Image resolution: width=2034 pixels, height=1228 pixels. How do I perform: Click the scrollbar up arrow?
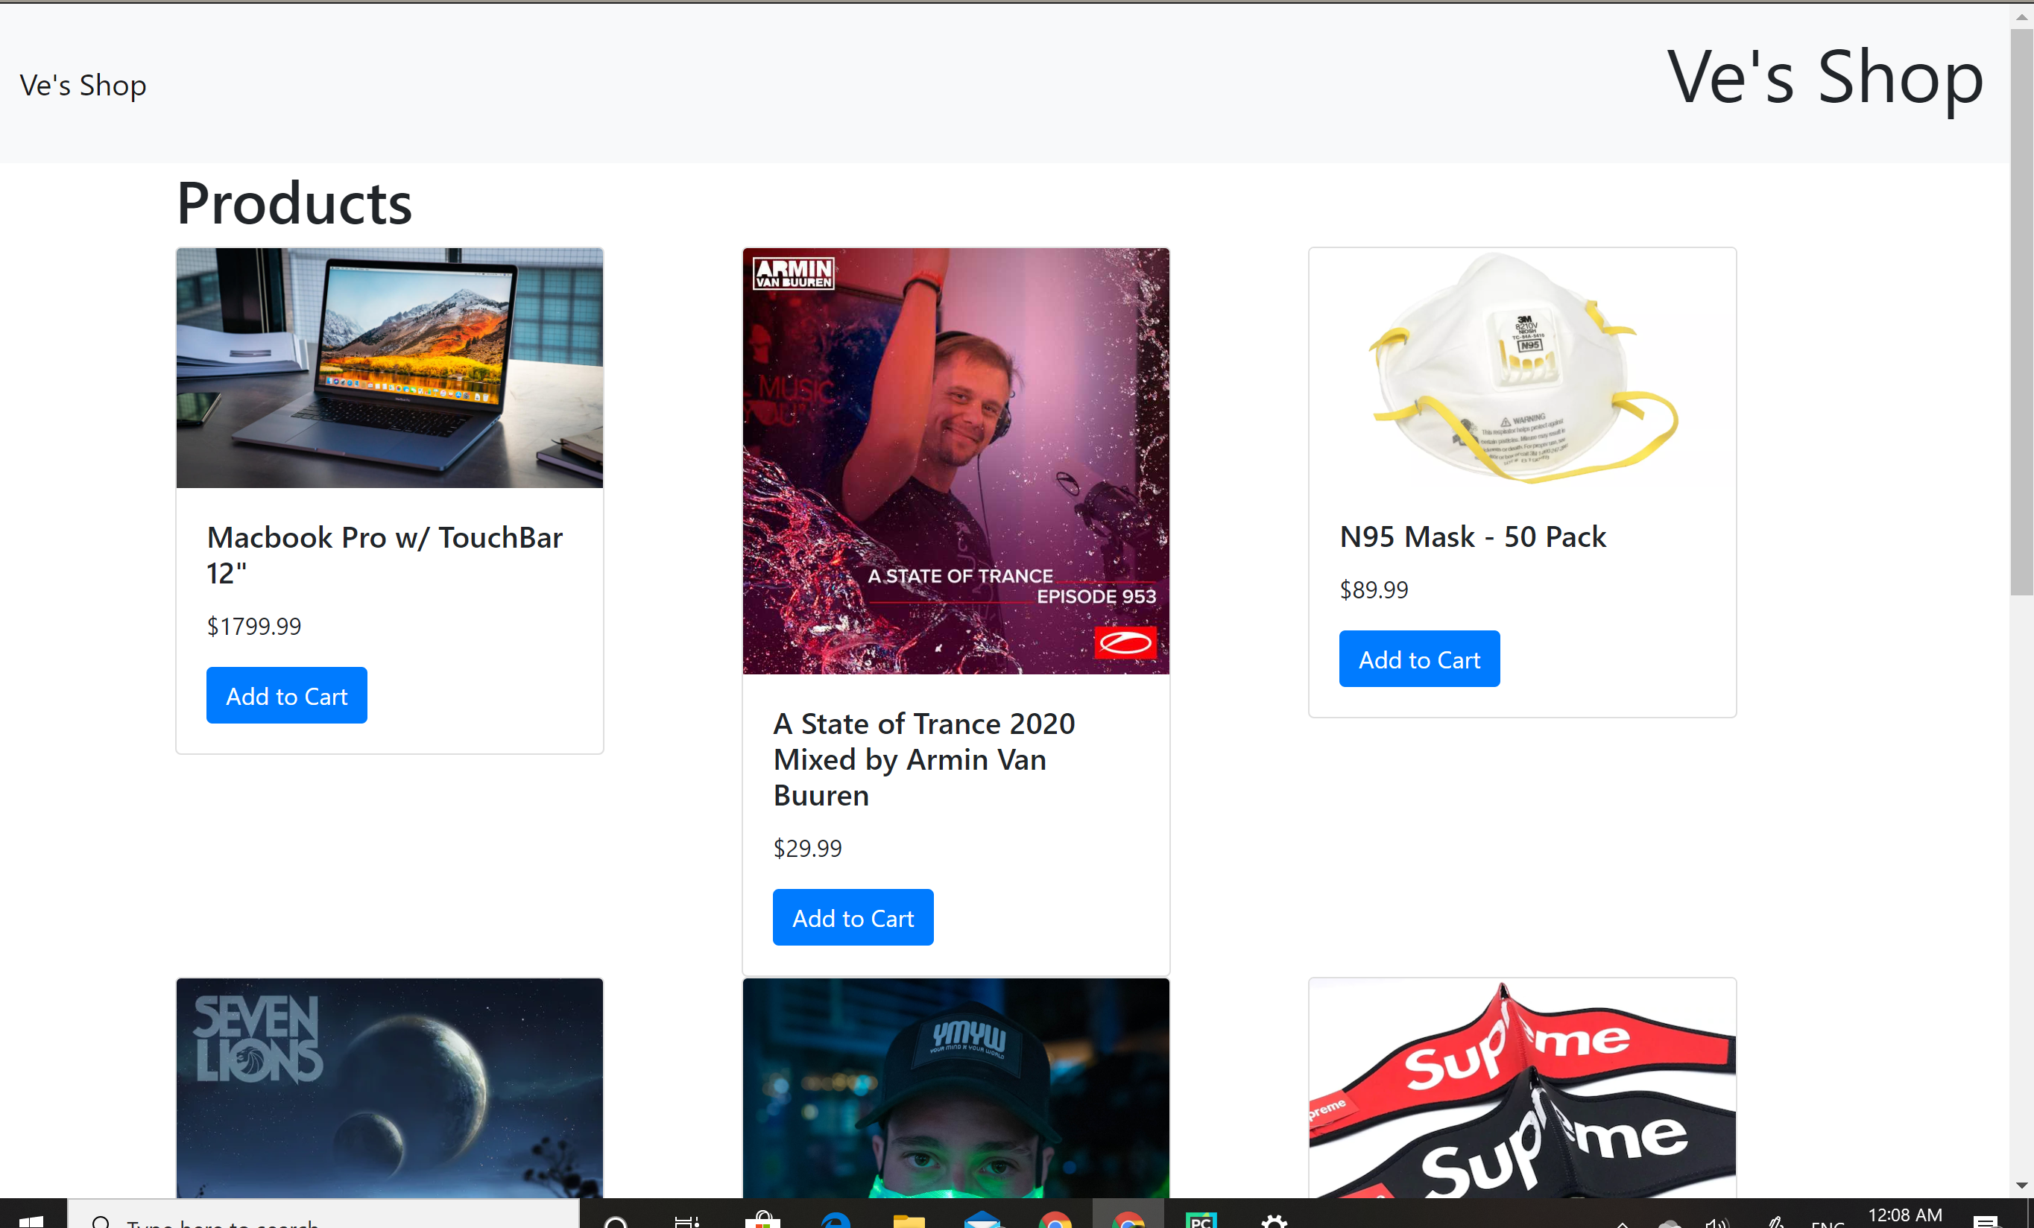pyautogui.click(x=2021, y=16)
